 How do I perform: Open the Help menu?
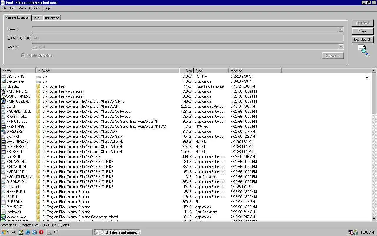click(x=47, y=8)
